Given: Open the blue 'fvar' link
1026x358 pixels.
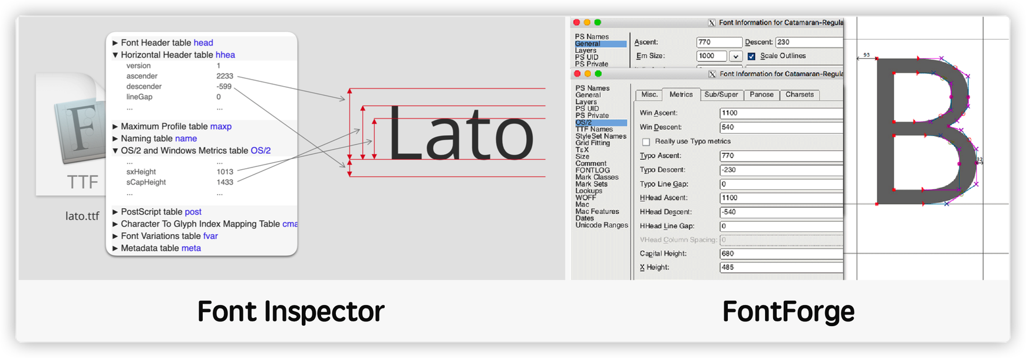Looking at the screenshot, I should coord(210,236).
